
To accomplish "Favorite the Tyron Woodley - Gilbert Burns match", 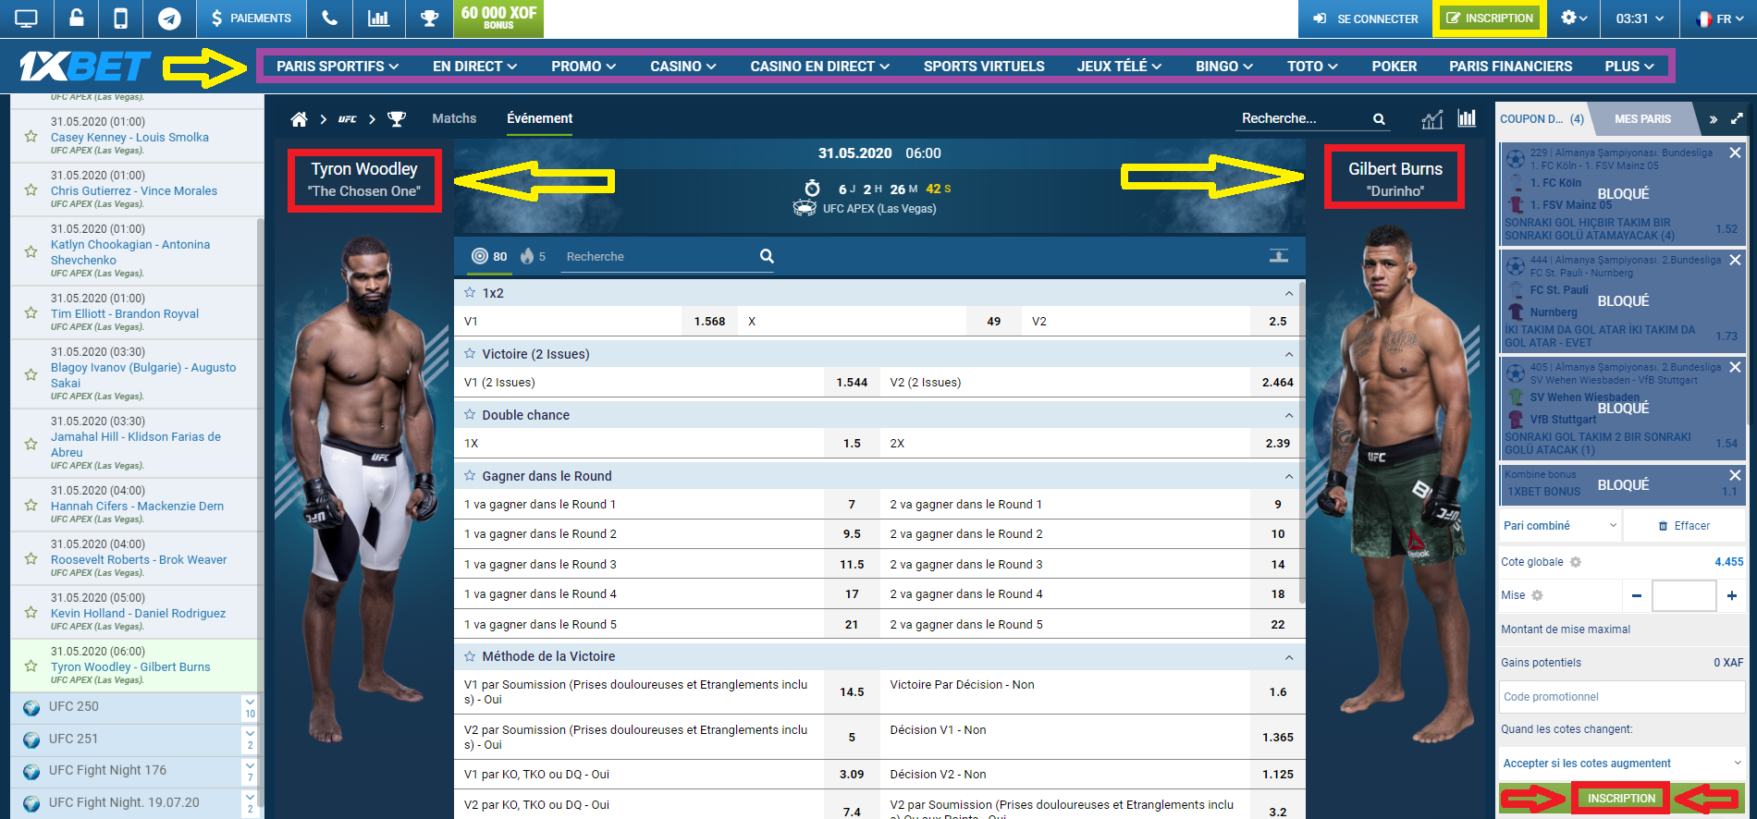I will pos(31,666).
